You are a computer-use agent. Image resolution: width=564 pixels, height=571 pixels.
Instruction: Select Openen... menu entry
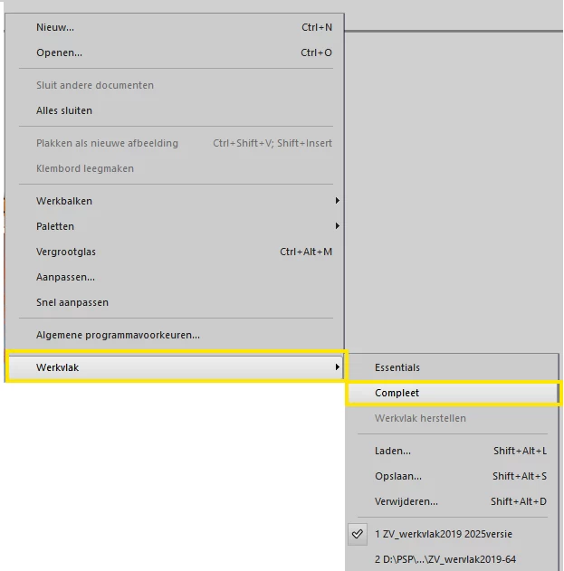[x=175, y=52]
